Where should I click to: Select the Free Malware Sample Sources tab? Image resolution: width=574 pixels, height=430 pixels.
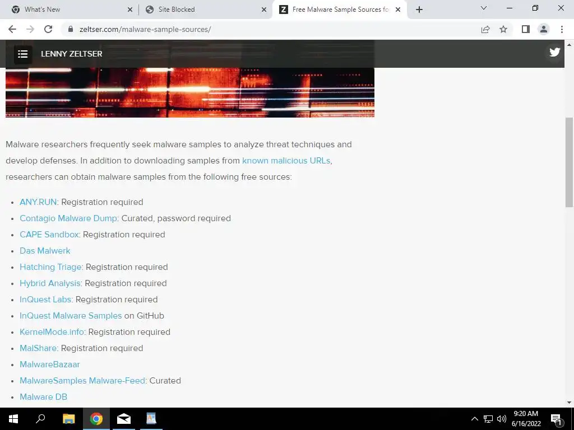[x=339, y=10]
